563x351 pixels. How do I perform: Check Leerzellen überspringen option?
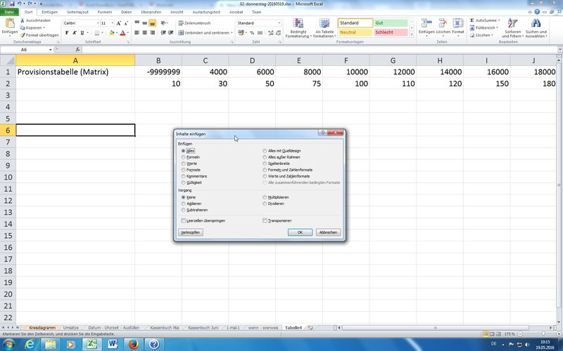tap(183, 220)
